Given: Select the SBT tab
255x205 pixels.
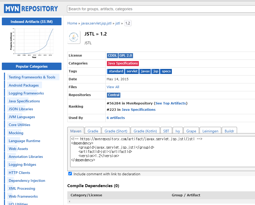Looking at the screenshot, I should [x=166, y=131].
